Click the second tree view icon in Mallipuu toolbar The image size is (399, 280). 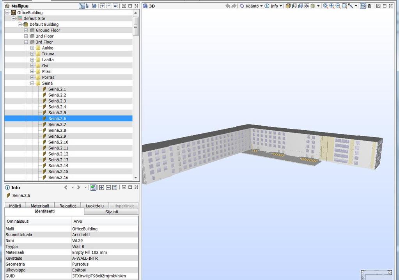pos(87,6)
